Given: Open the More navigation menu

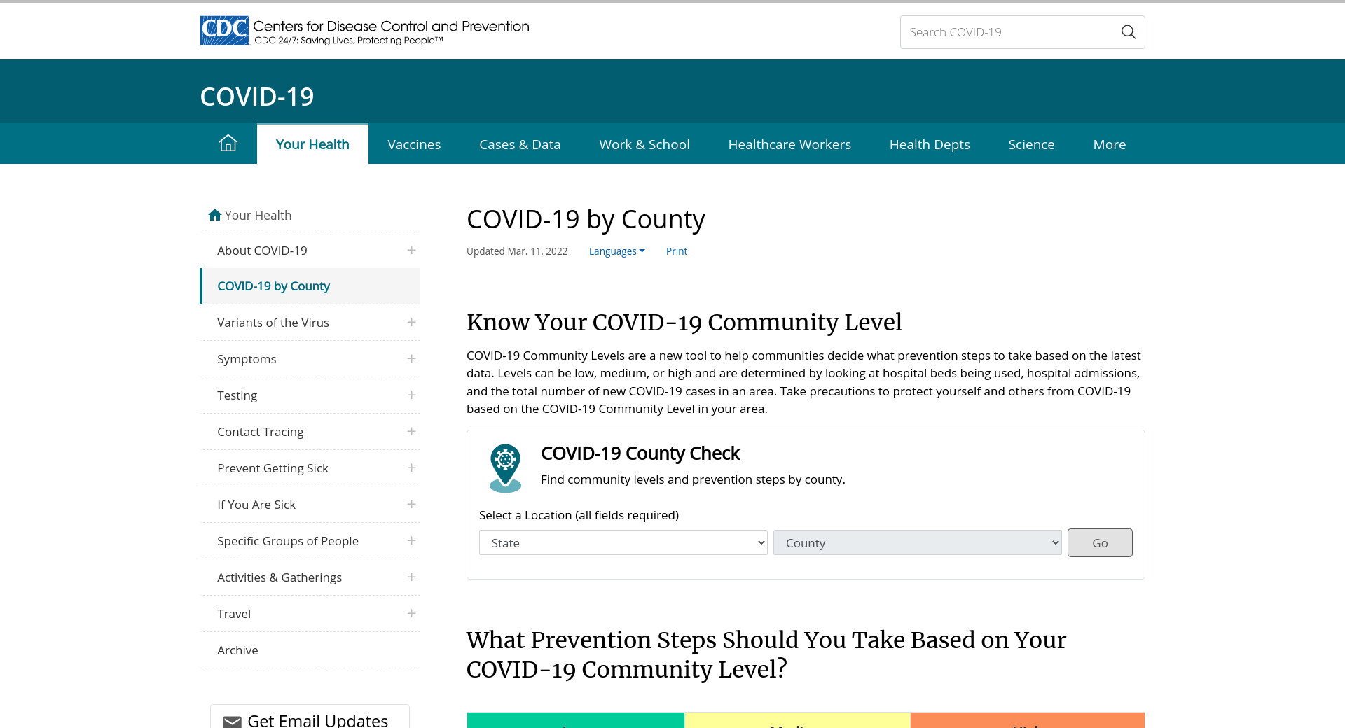Looking at the screenshot, I should 1109,144.
